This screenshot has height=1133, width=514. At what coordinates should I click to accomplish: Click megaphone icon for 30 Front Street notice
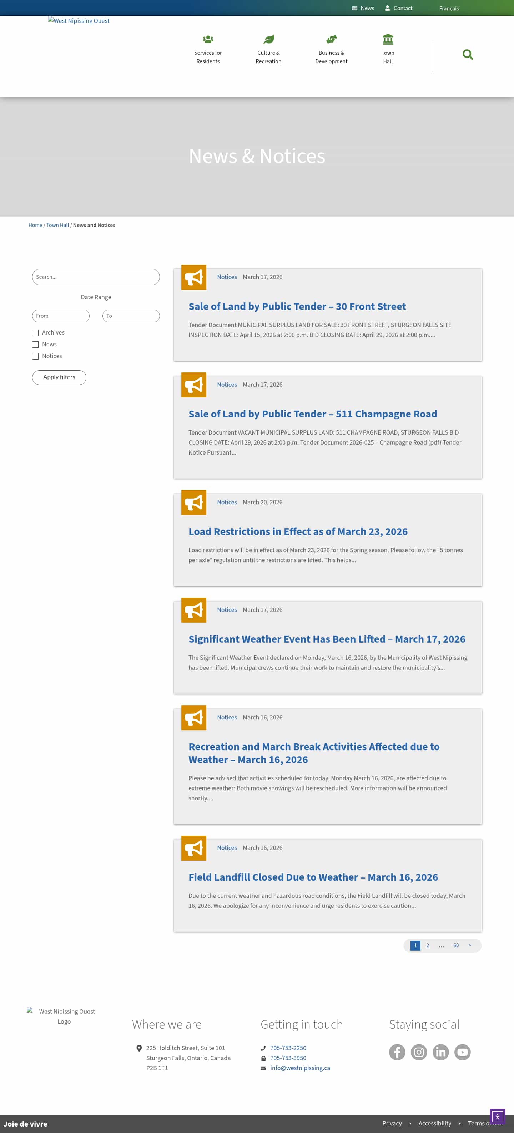(x=194, y=278)
